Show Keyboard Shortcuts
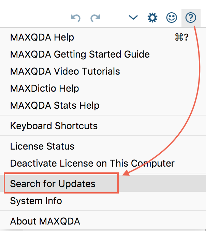 point(103,126)
